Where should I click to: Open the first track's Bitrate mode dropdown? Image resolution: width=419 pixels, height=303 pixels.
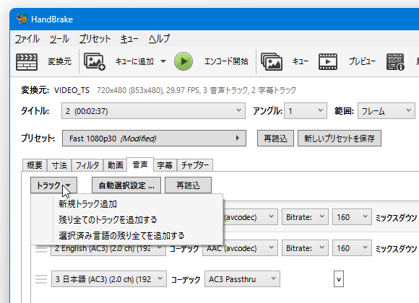point(305,217)
